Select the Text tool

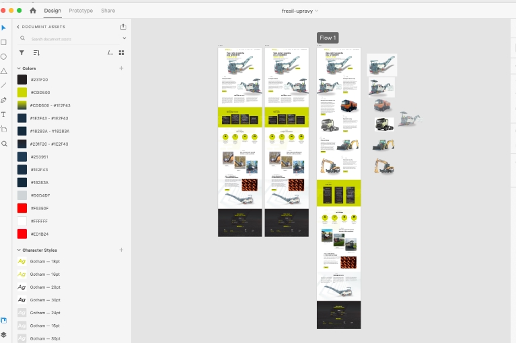pos(4,115)
